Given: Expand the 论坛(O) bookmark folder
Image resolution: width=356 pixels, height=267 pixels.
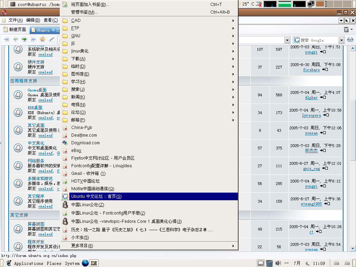Looking at the screenshot, I should click(x=149, y=112).
